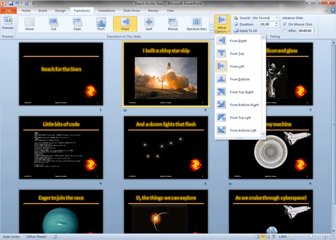
Task: Choose the Cut transition
Action: point(54,24)
